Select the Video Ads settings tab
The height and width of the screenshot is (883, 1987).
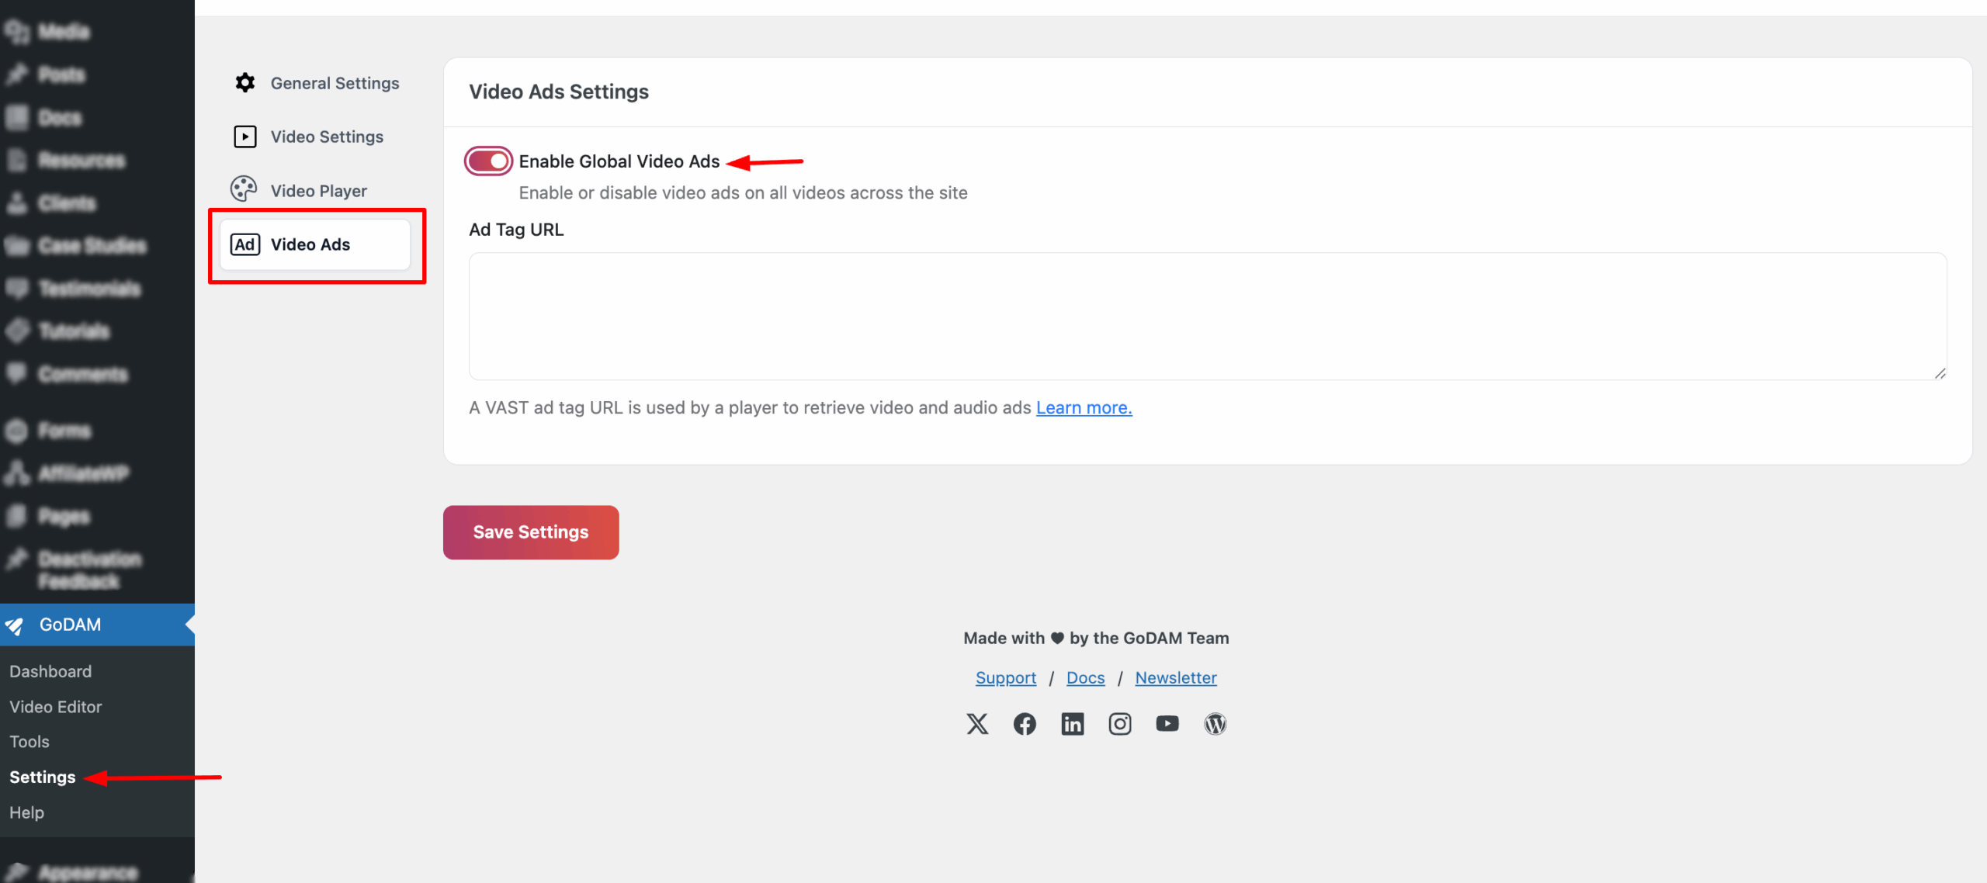pos(310,244)
